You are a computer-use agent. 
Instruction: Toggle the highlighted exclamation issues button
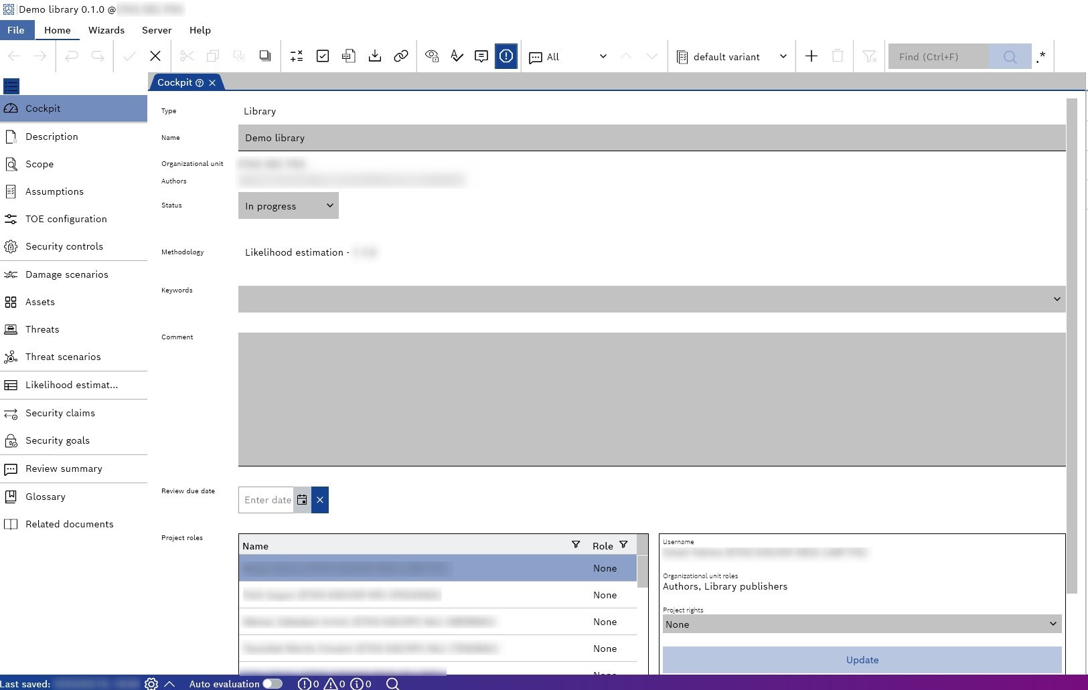point(506,56)
